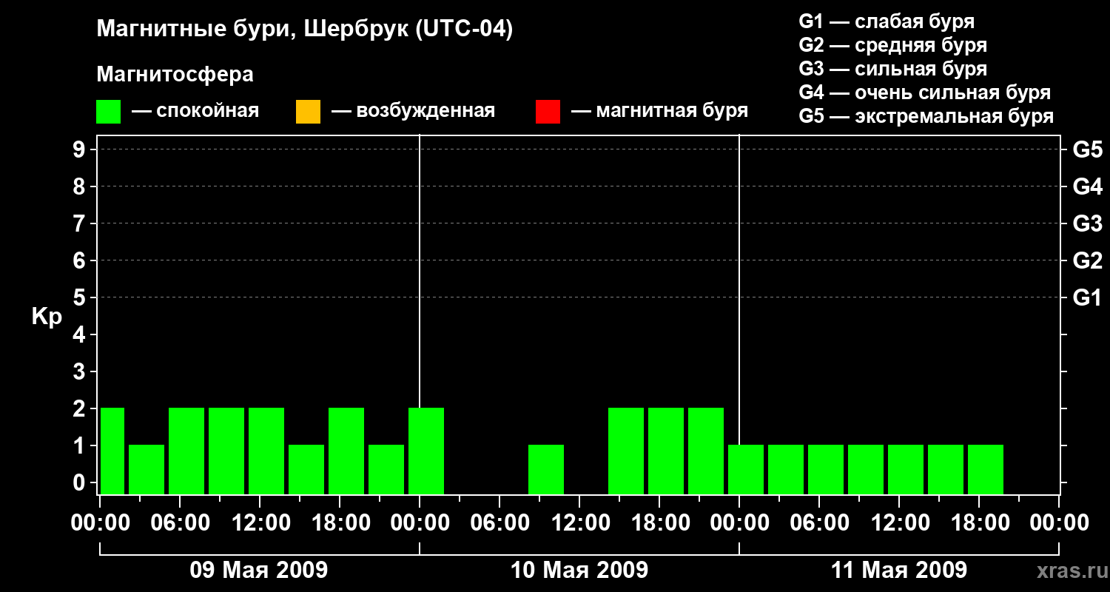Click the '00:00' label where 10 May begins

click(420, 523)
